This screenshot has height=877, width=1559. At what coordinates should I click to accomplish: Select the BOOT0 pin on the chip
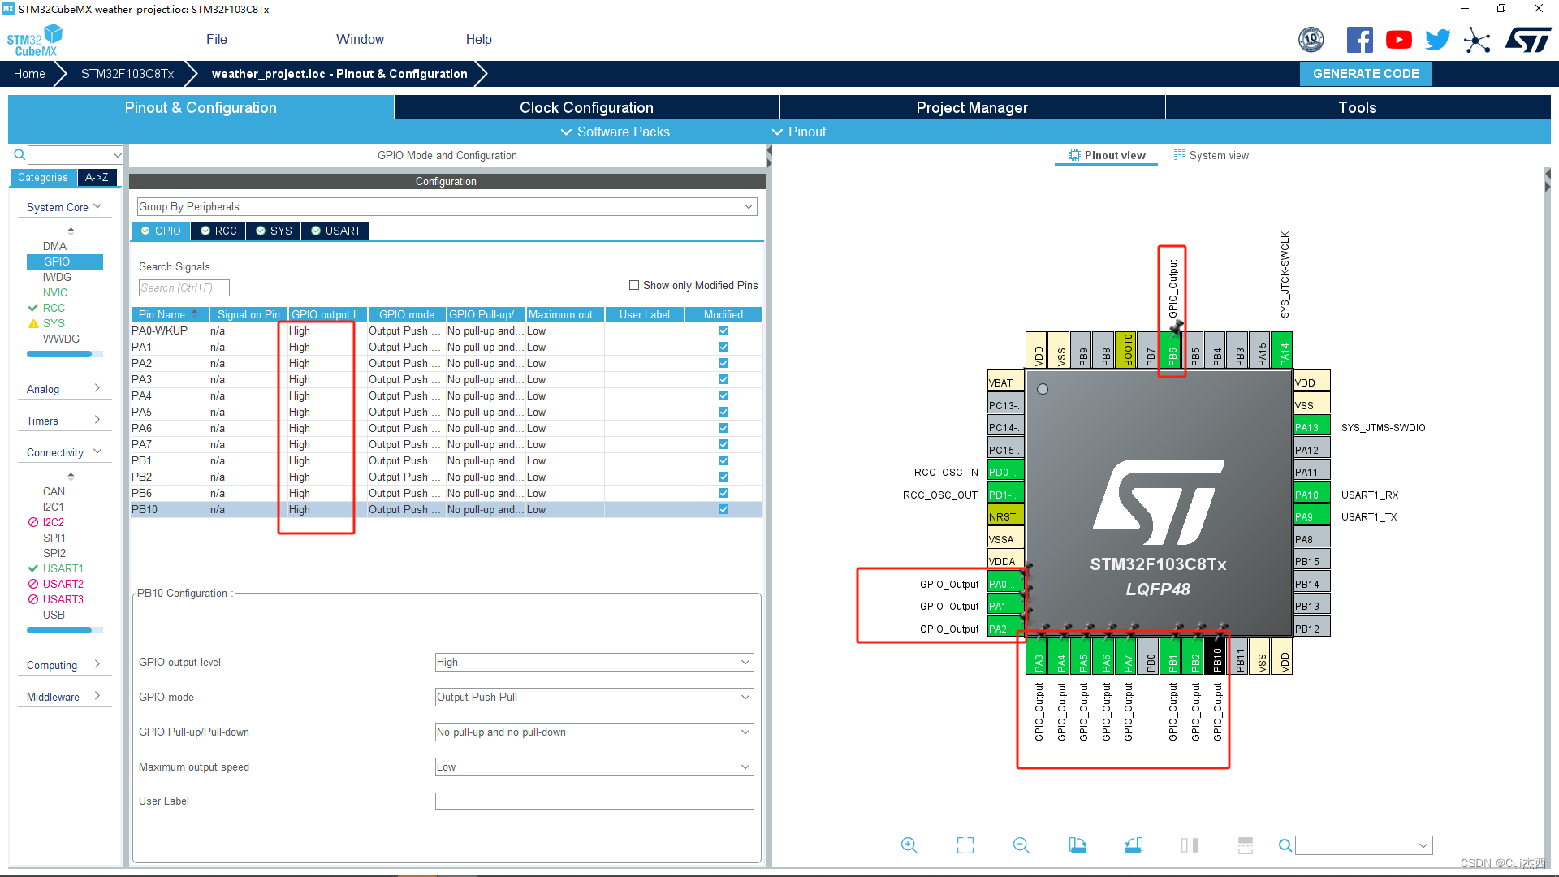click(x=1127, y=350)
